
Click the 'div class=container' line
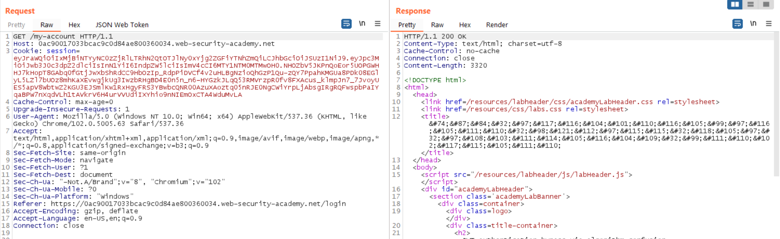coord(481,204)
